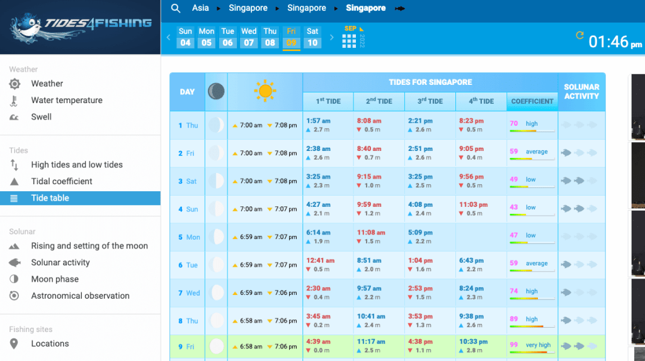
Task: Click the Coefficient column header
Action: click(532, 101)
